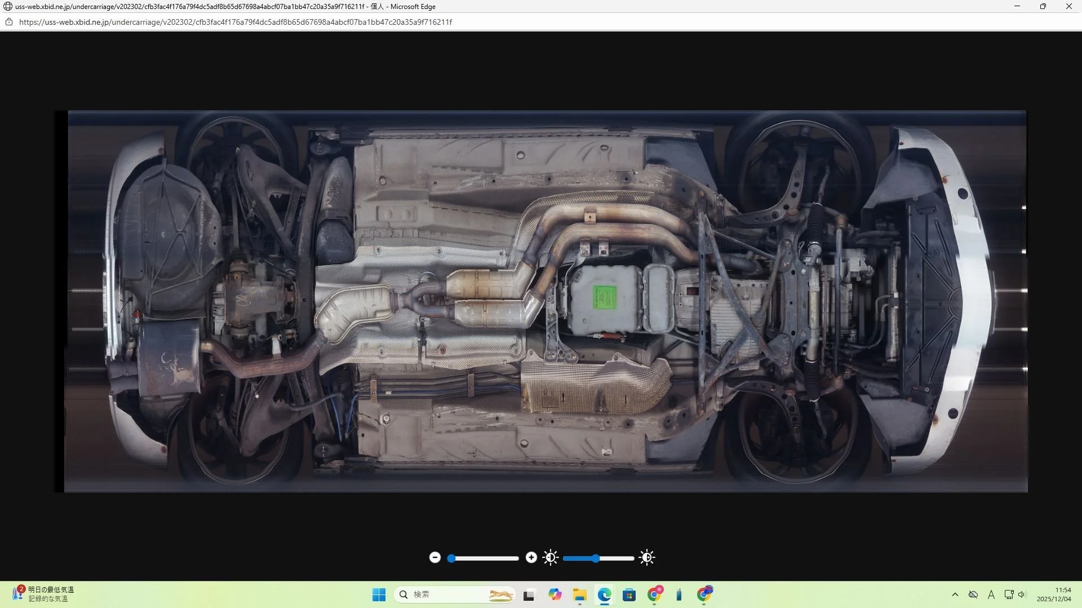
Task: Click the zoom out minus icon
Action: click(434, 557)
